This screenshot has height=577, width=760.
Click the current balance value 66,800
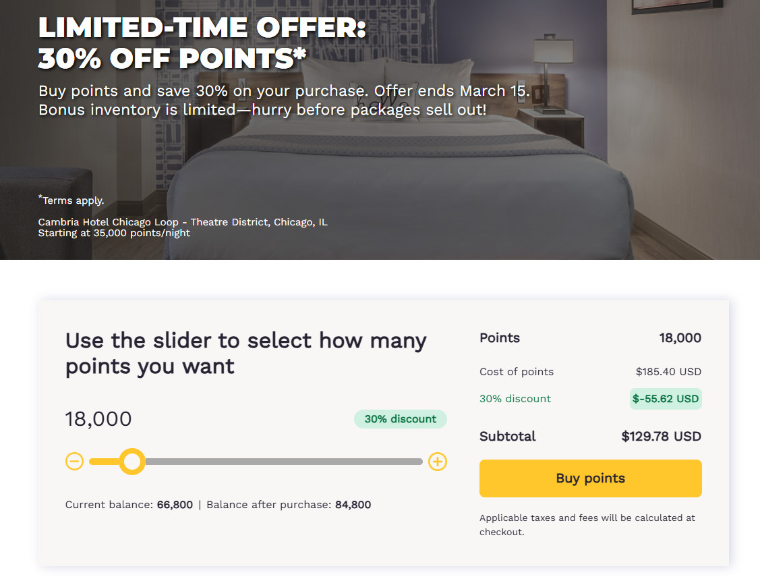(x=175, y=505)
